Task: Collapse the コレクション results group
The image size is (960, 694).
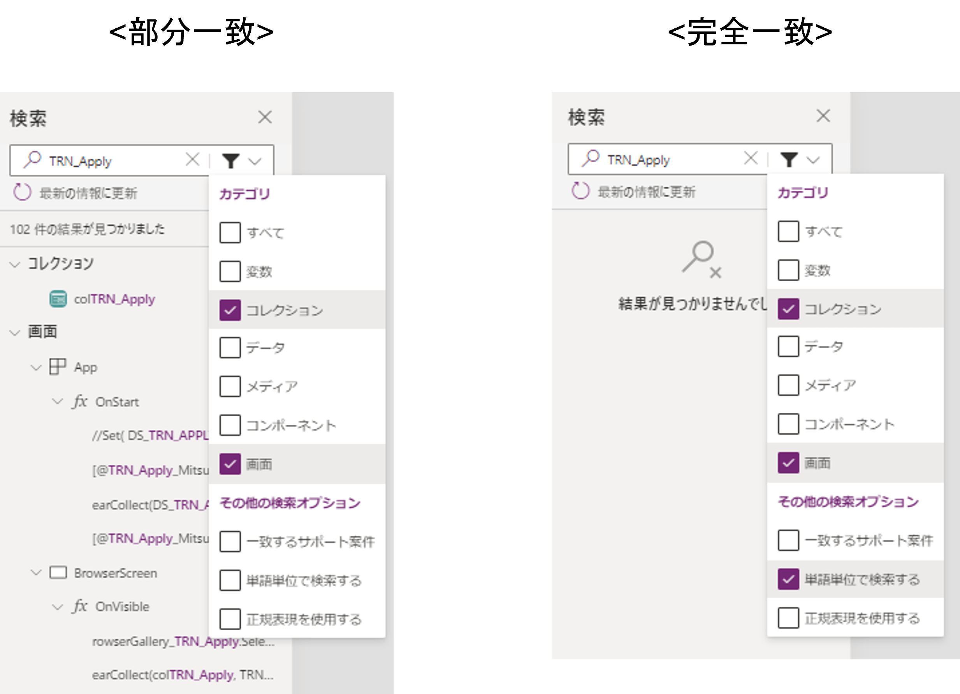Action: coord(15,265)
